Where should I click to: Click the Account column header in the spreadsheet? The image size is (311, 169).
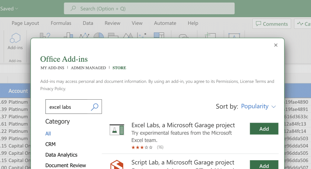18,91
